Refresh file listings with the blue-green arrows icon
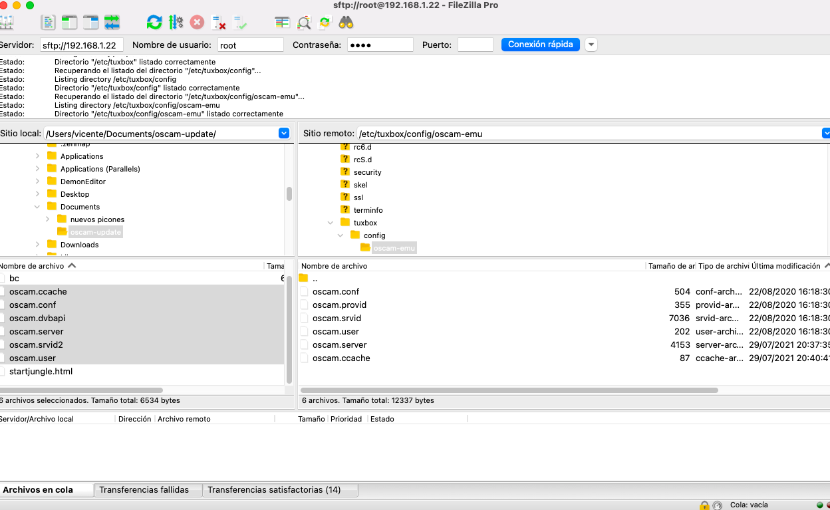Screen dimensions: 830x510 [154, 22]
